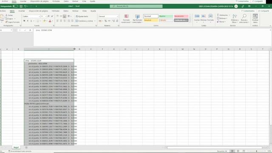The height and width of the screenshot is (153, 272).
Task: Open the font color dropdown arrow
Action: tap(52, 21)
